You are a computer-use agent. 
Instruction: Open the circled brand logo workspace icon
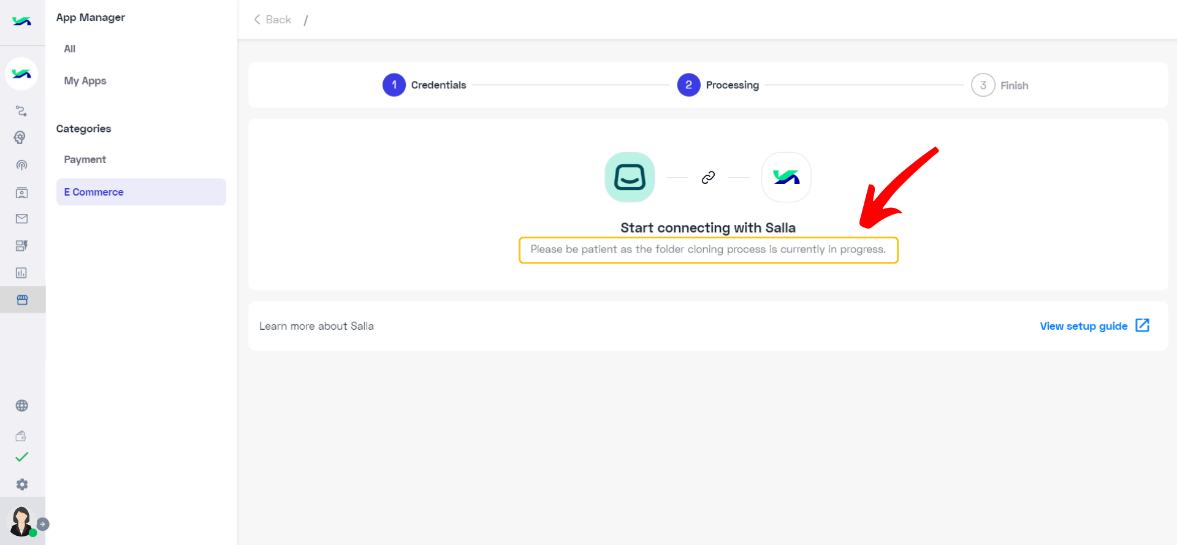(21, 74)
